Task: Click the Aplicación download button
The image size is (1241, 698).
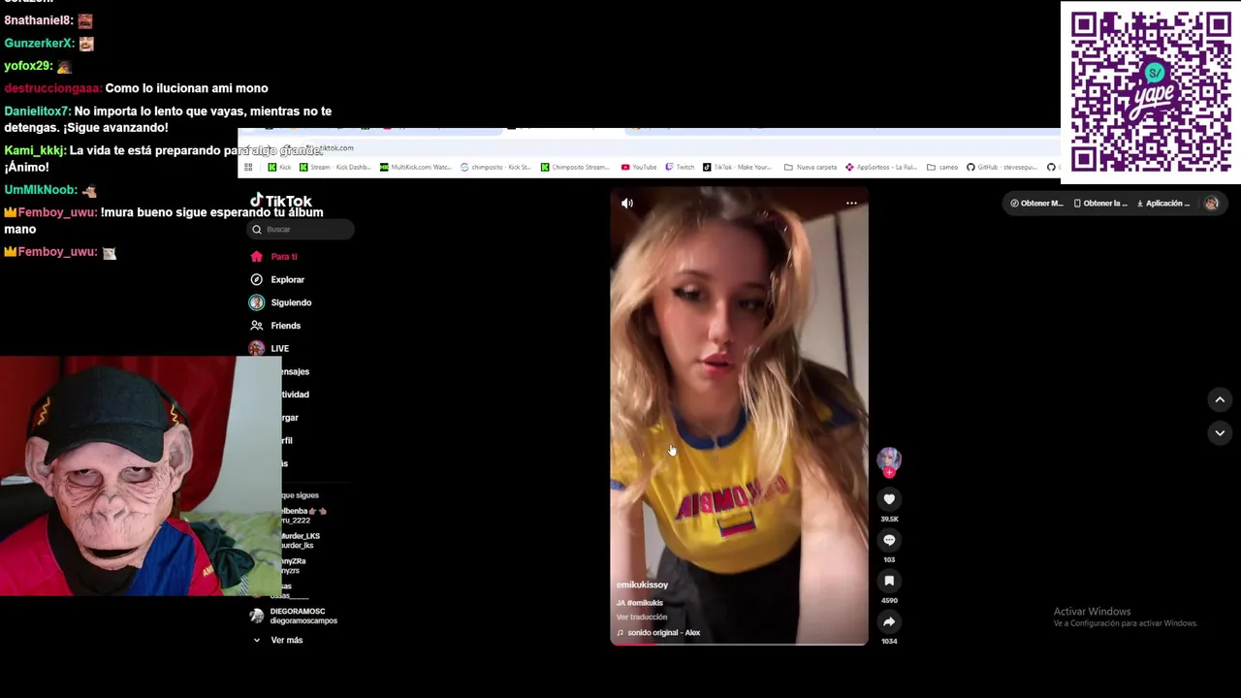Action: 1163,204
